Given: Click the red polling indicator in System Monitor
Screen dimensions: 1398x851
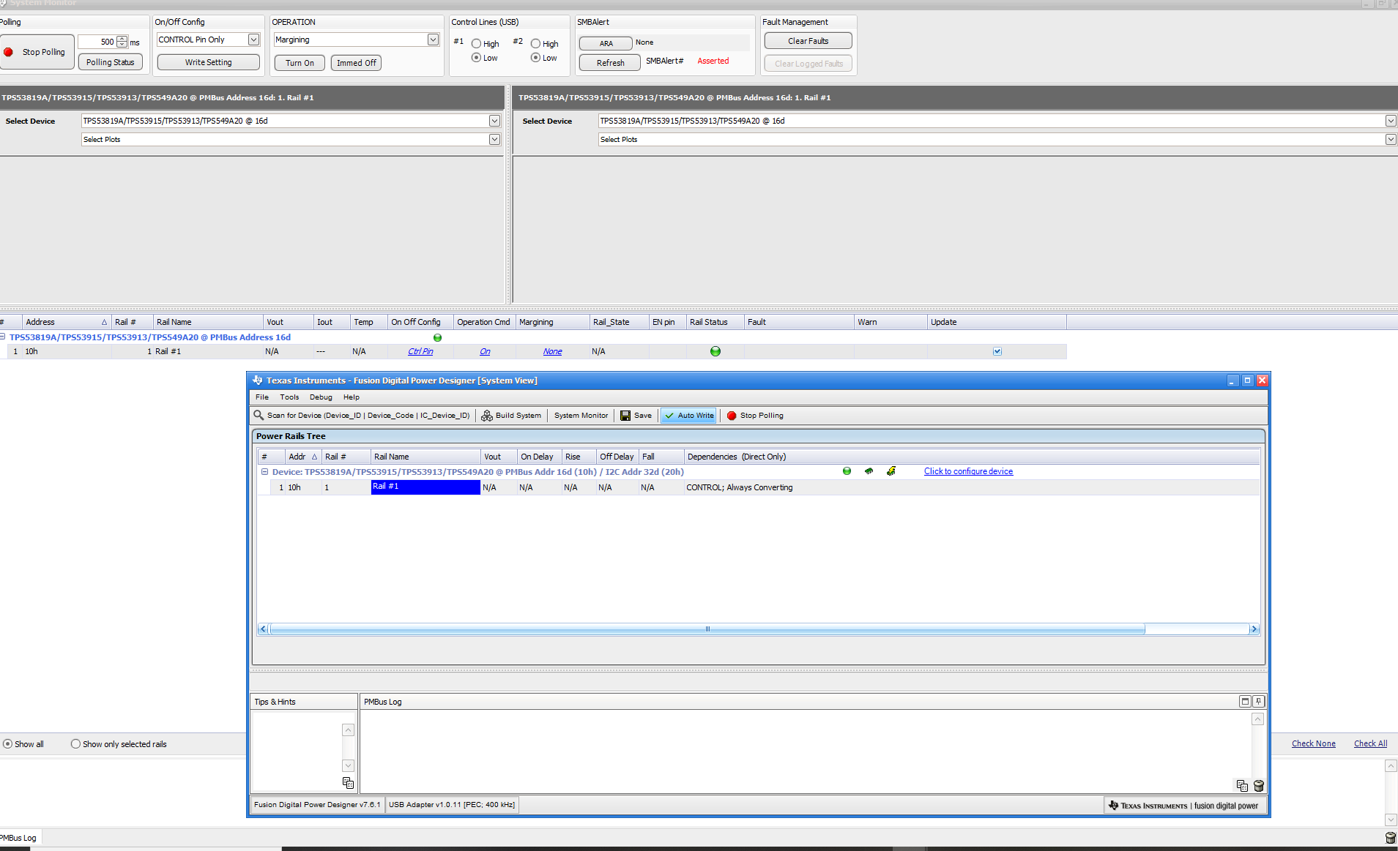Looking at the screenshot, I should [8, 52].
